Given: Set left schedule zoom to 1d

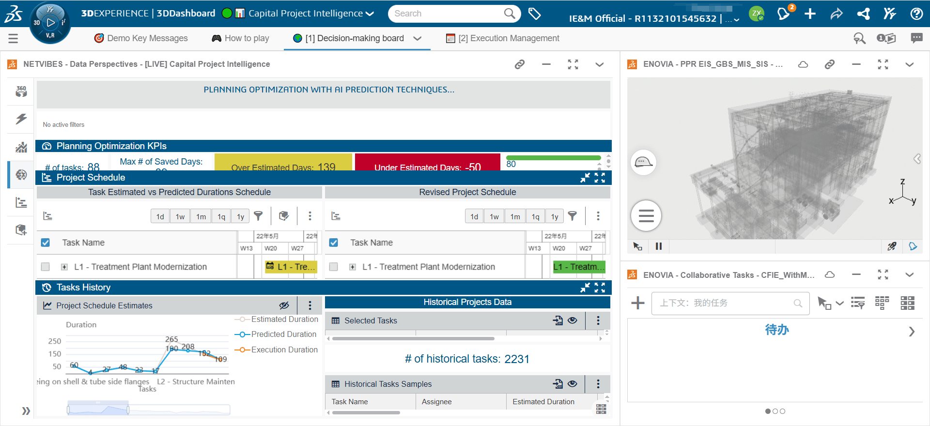Looking at the screenshot, I should 160,216.
